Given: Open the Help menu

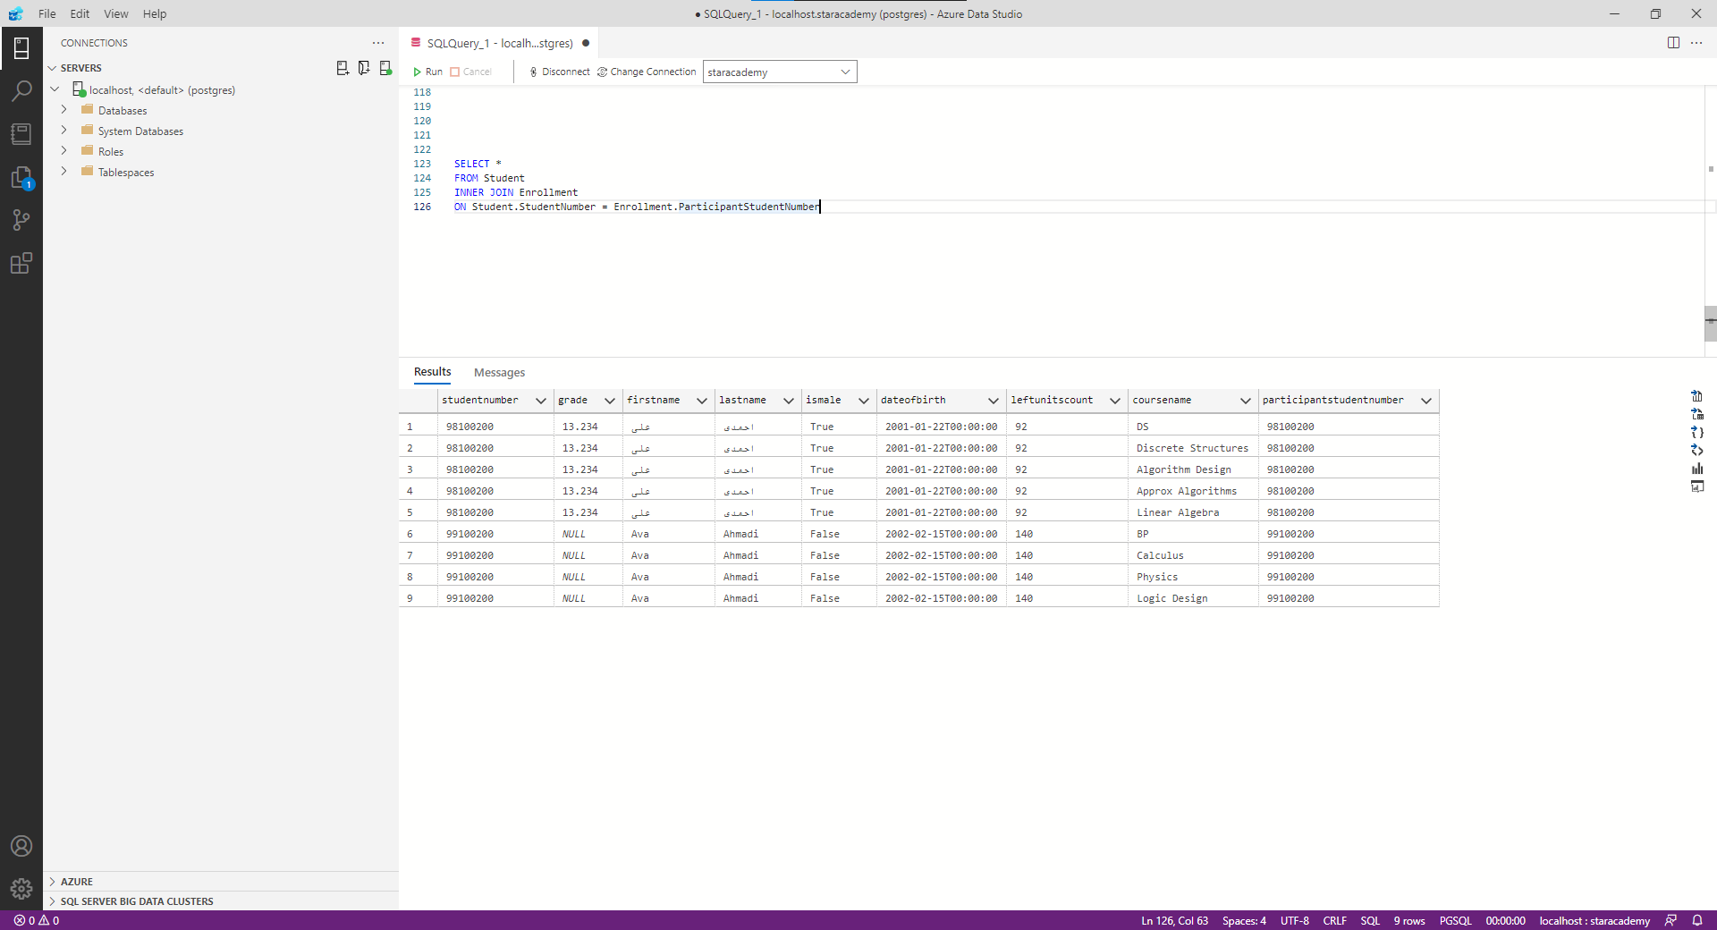Looking at the screenshot, I should click(155, 13).
